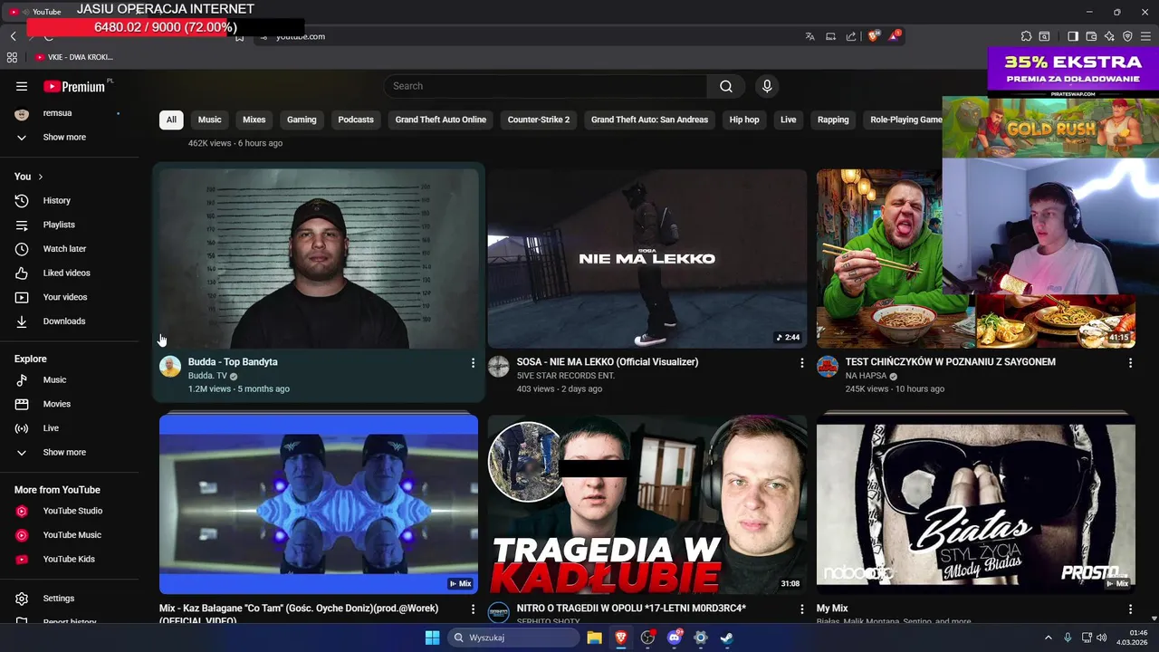Image resolution: width=1159 pixels, height=652 pixels.
Task: Click the YouTube search input field
Action: pos(546,86)
